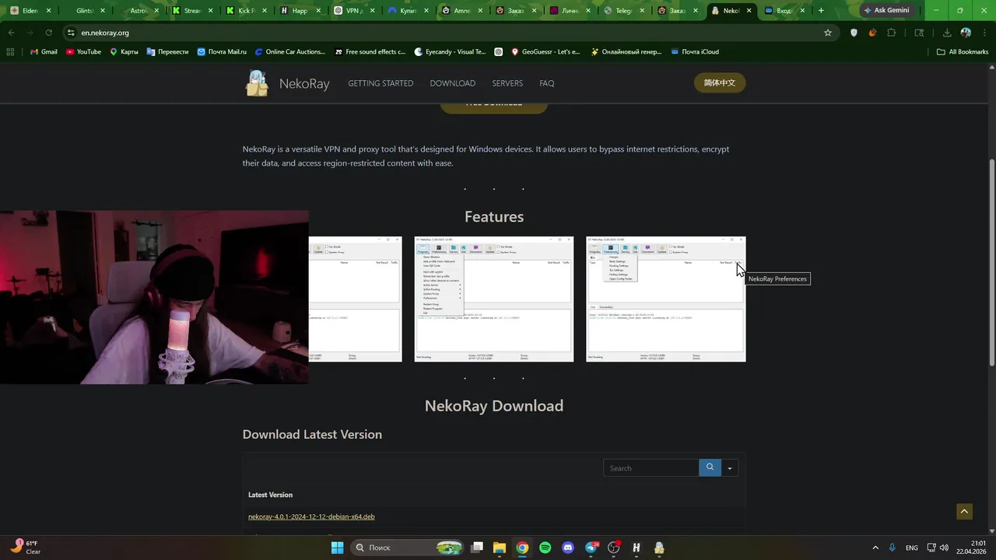
Task: Open nekoray-4.0.1 debian-x64.deb download link
Action: [x=311, y=516]
